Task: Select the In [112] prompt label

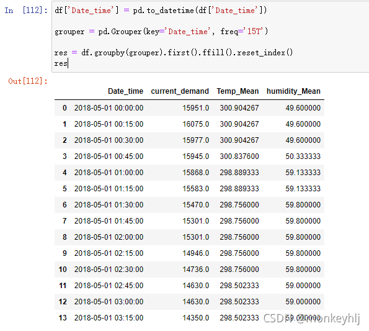Action: tap(26, 11)
